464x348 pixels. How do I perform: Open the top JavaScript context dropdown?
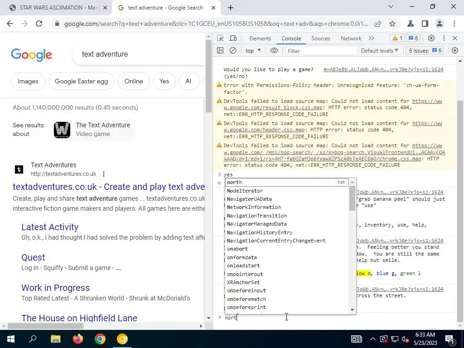point(253,51)
